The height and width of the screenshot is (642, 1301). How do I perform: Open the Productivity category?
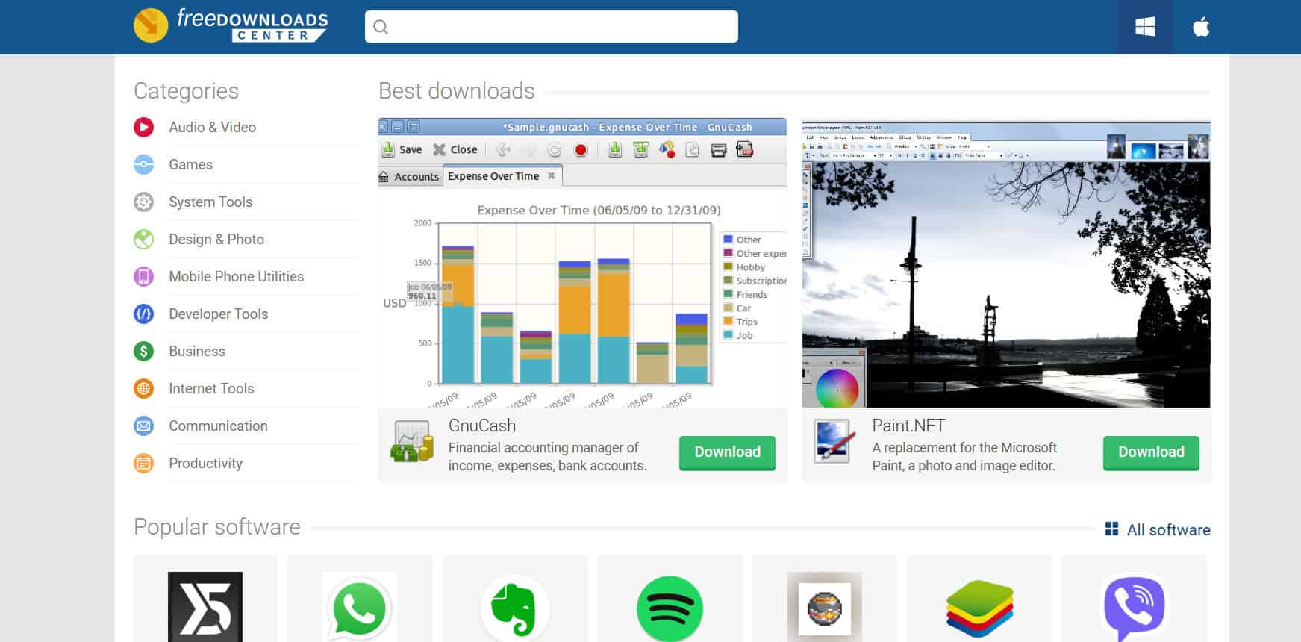(x=205, y=463)
